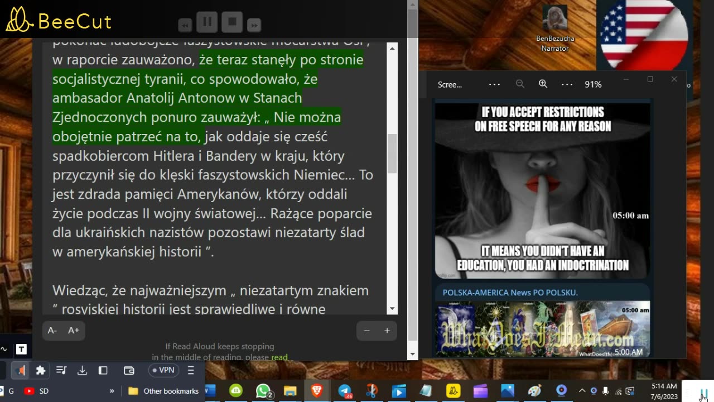Open the browser Extensions puzzle icon
The width and height of the screenshot is (714, 402).
[x=40, y=370]
